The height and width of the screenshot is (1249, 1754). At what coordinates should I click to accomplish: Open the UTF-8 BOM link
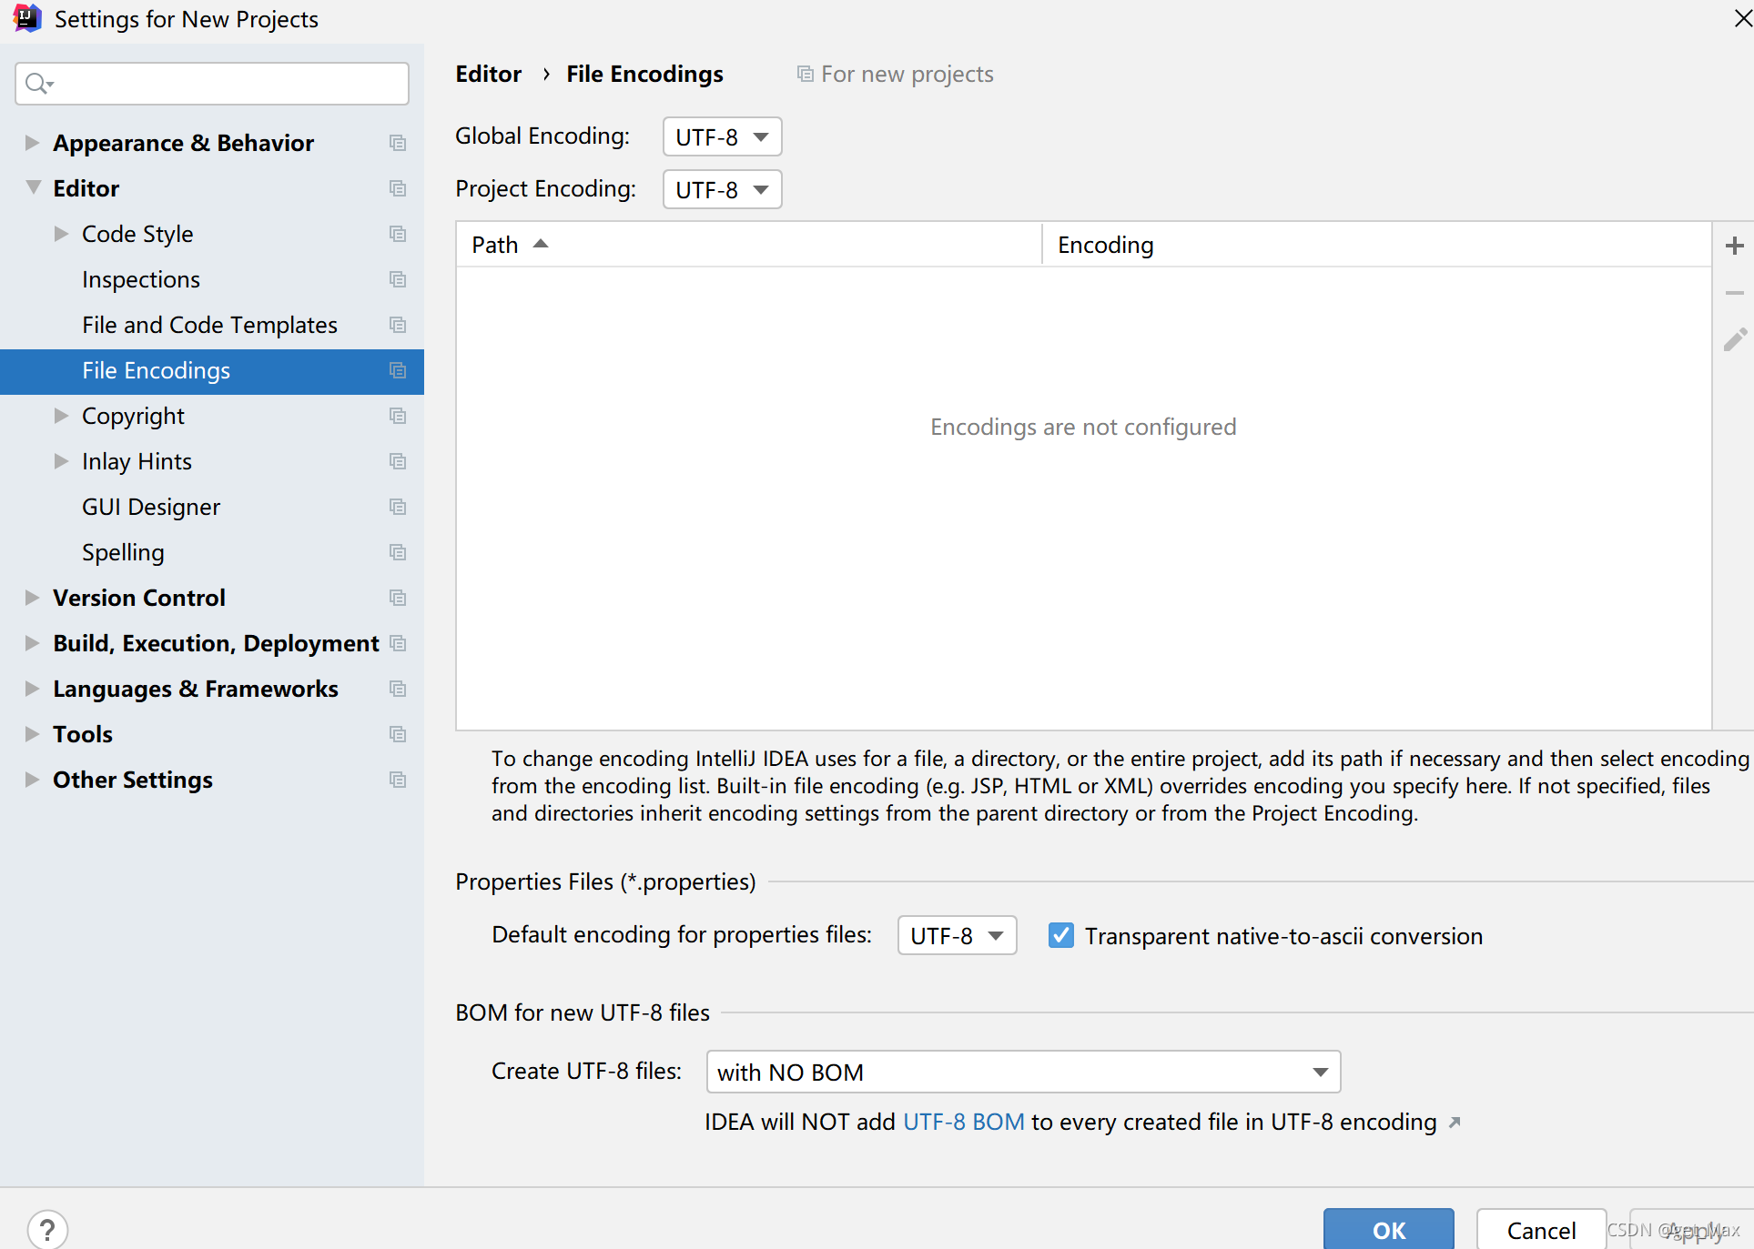(x=964, y=1122)
